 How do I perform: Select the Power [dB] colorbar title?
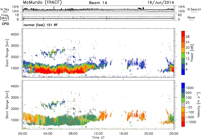point(192,53)
